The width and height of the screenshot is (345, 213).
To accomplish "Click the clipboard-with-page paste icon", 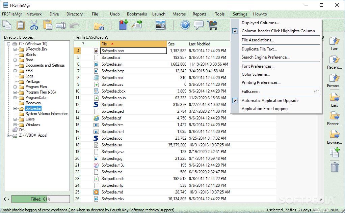I will tap(47, 25).
